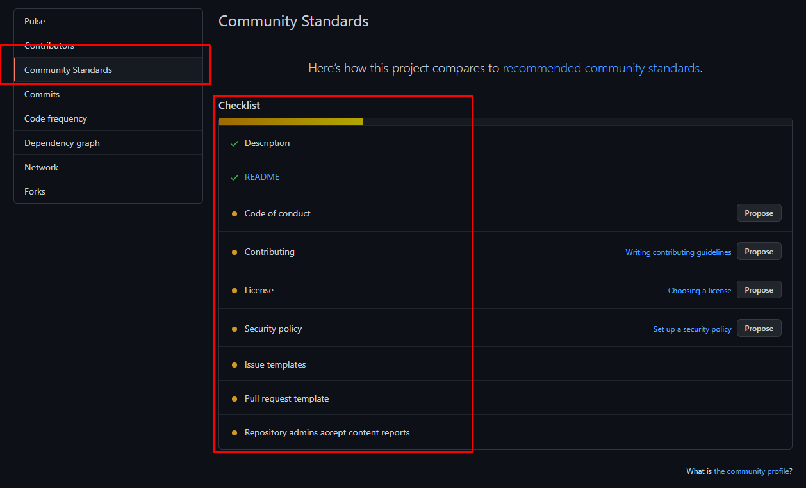Click the green checkmark beside README

click(234, 177)
